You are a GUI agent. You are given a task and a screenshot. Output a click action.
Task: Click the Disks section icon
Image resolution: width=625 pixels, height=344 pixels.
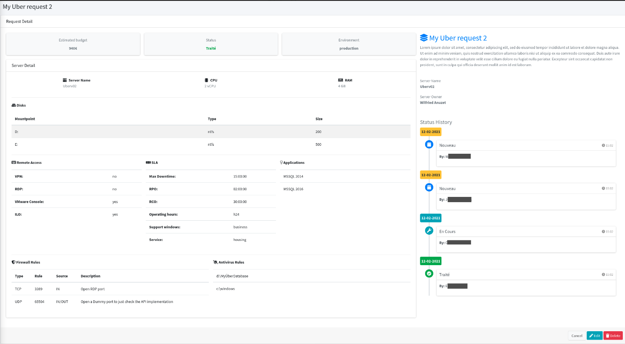13,105
